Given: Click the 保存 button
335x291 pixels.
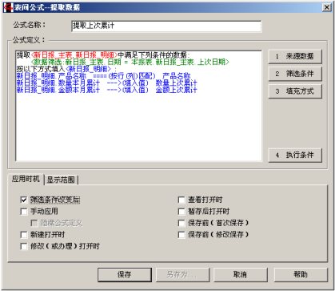Looking at the screenshot, I should coord(125,274).
